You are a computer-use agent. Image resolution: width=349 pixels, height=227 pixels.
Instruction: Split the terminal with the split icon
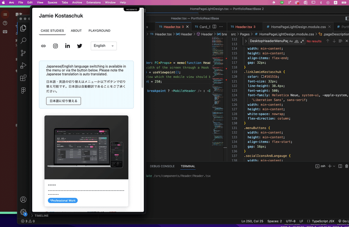point(340,166)
